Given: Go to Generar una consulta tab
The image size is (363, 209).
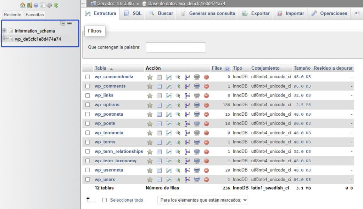Looking at the screenshot, I should click(x=207, y=13).
